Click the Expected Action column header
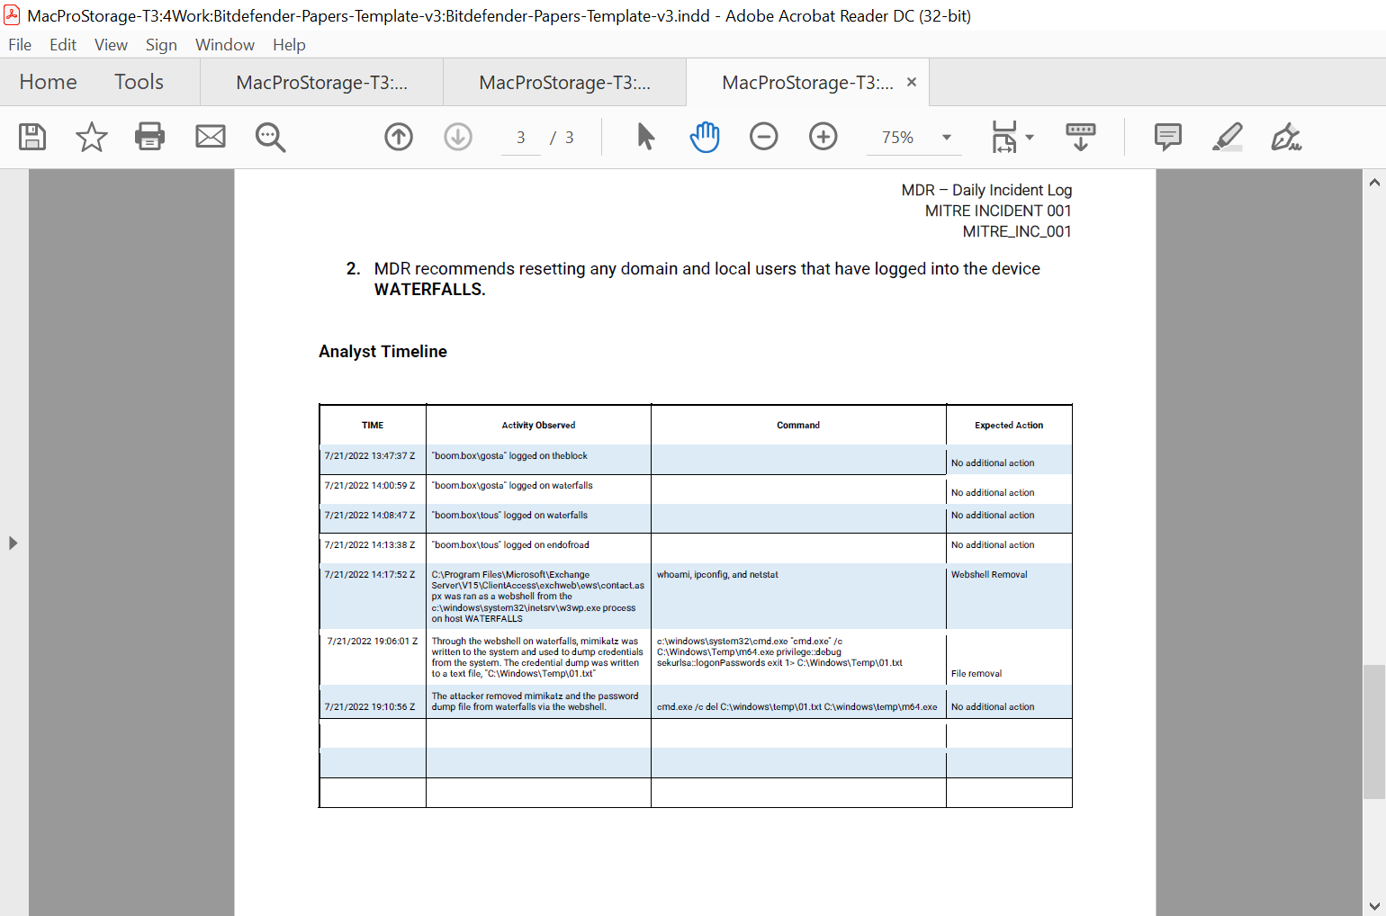 1009,426
